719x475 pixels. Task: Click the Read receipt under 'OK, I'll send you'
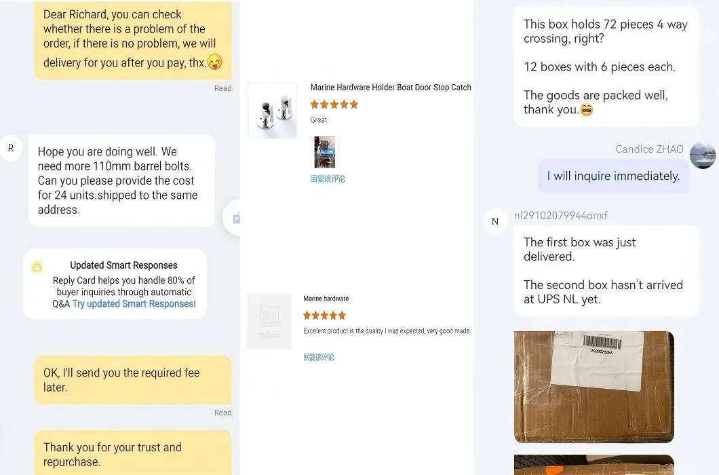pos(223,413)
